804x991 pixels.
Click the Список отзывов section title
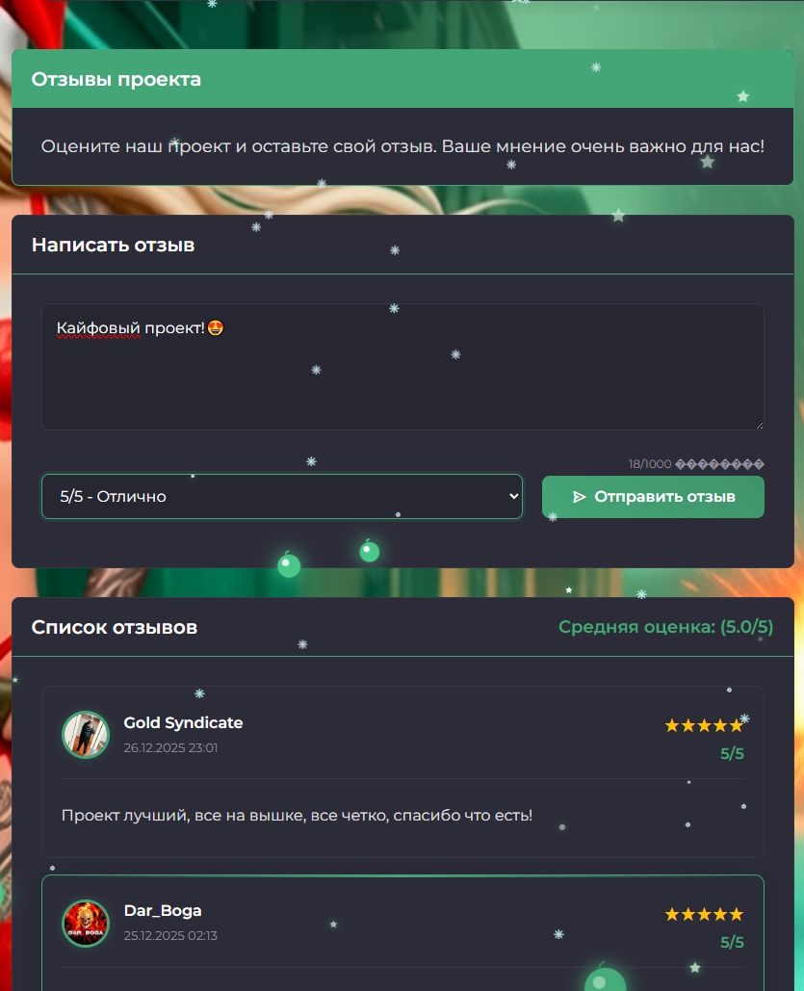click(115, 627)
